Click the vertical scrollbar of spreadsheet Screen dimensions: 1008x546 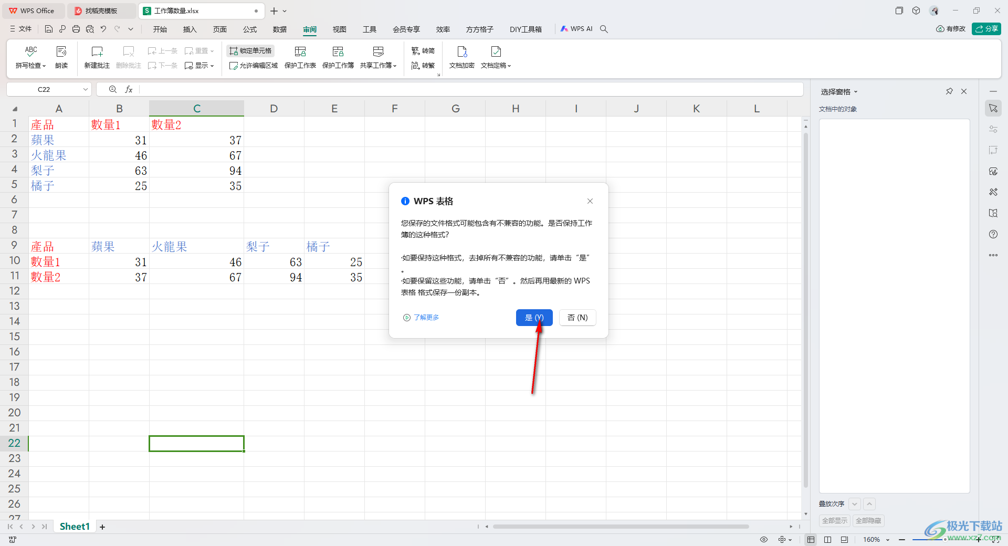click(806, 310)
